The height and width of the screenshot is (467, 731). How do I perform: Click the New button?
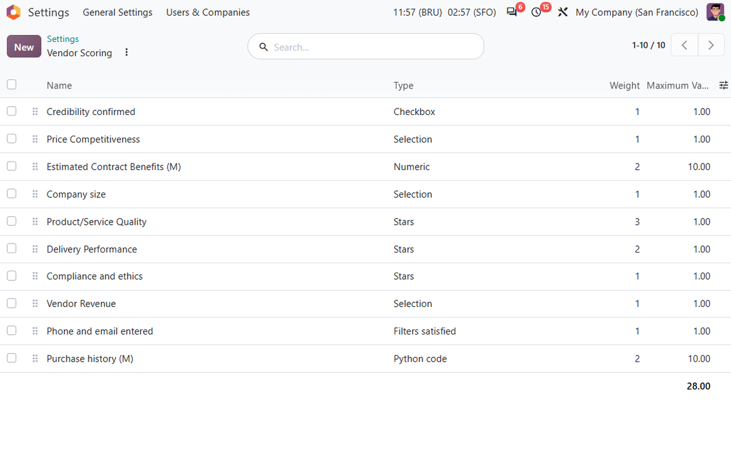(24, 47)
